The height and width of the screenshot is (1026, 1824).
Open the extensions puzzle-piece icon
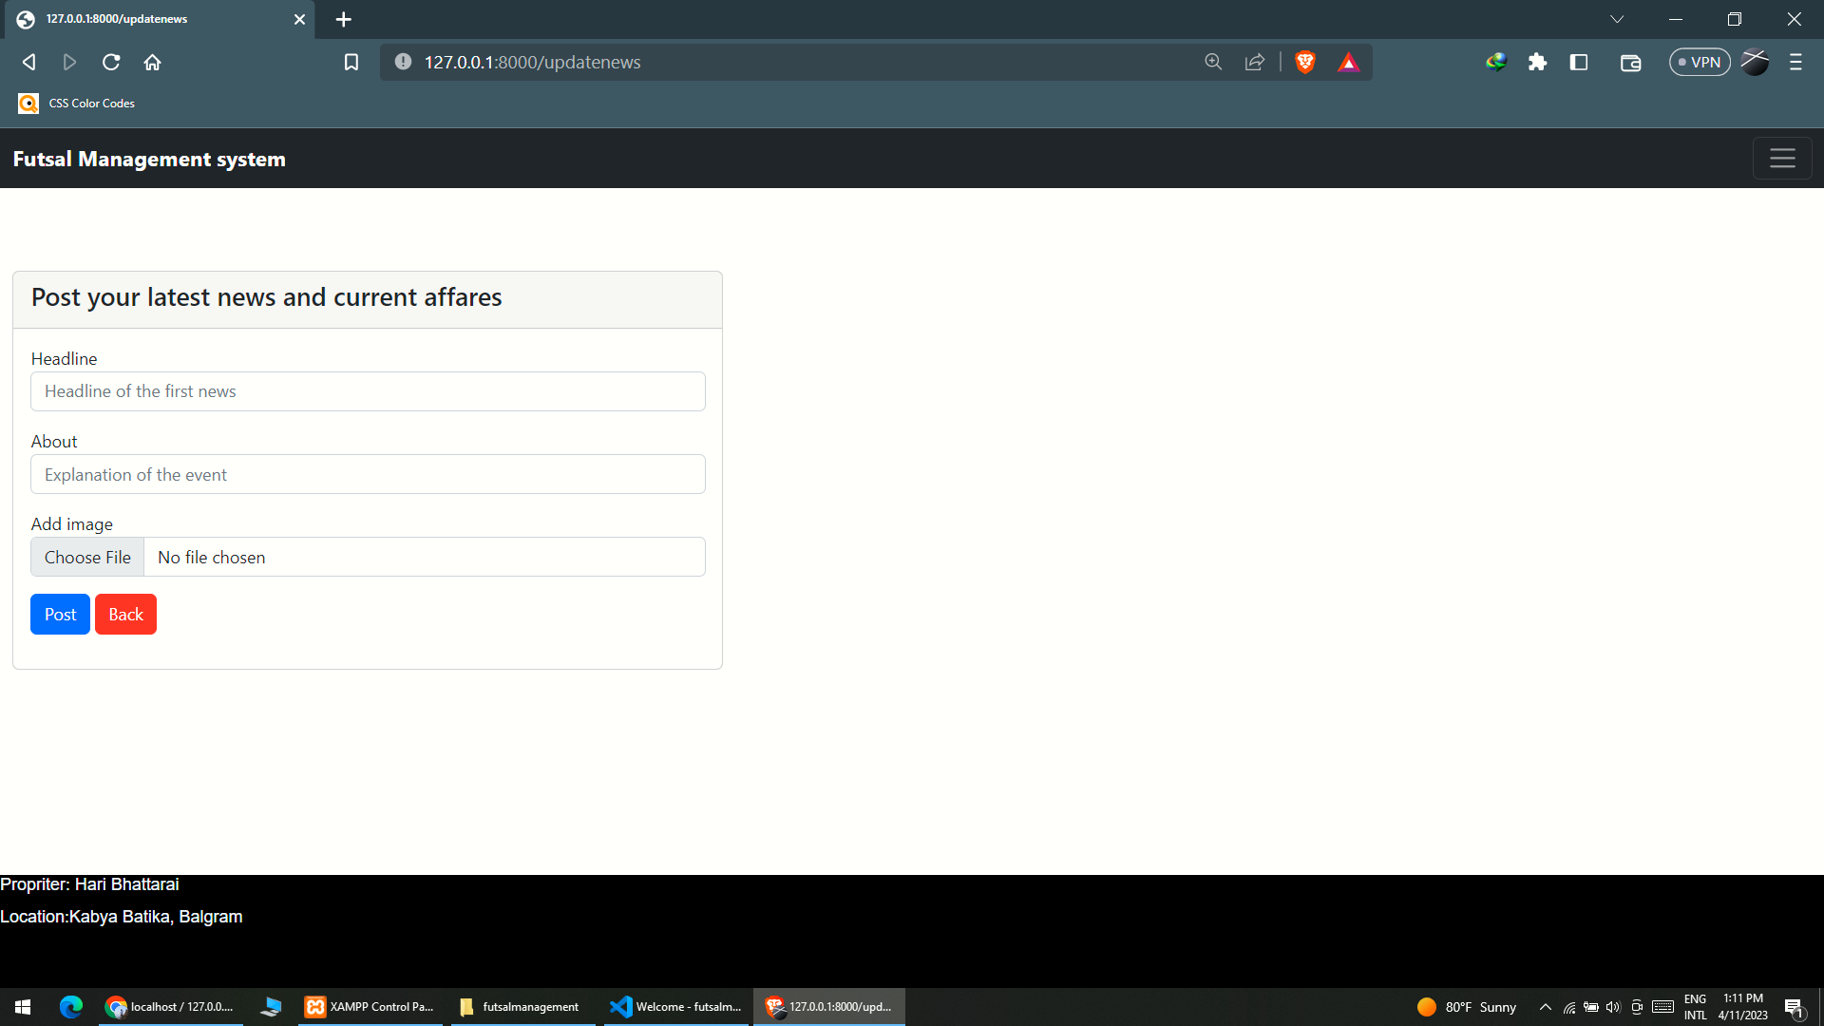click(x=1539, y=62)
